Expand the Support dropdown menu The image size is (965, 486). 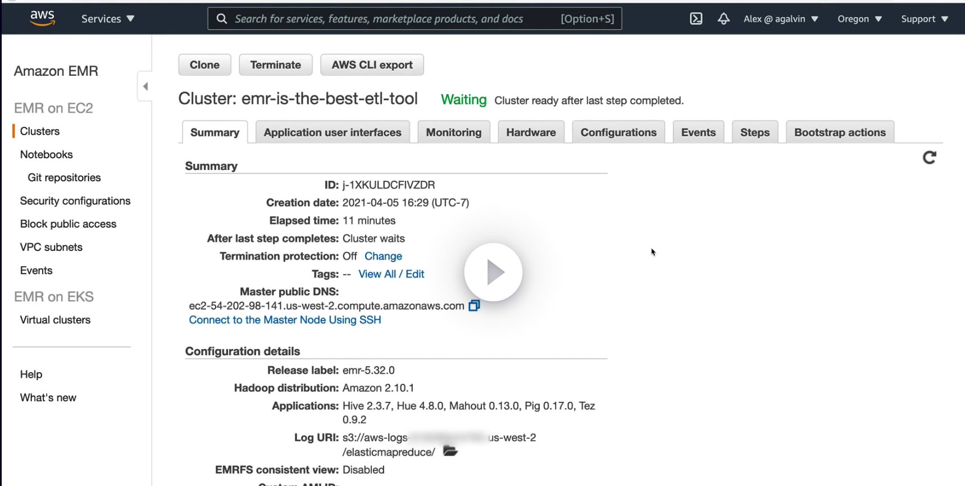924,19
